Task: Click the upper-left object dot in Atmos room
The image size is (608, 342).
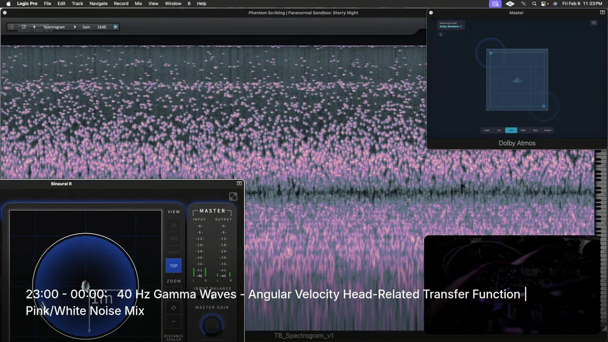Action: 491,53
